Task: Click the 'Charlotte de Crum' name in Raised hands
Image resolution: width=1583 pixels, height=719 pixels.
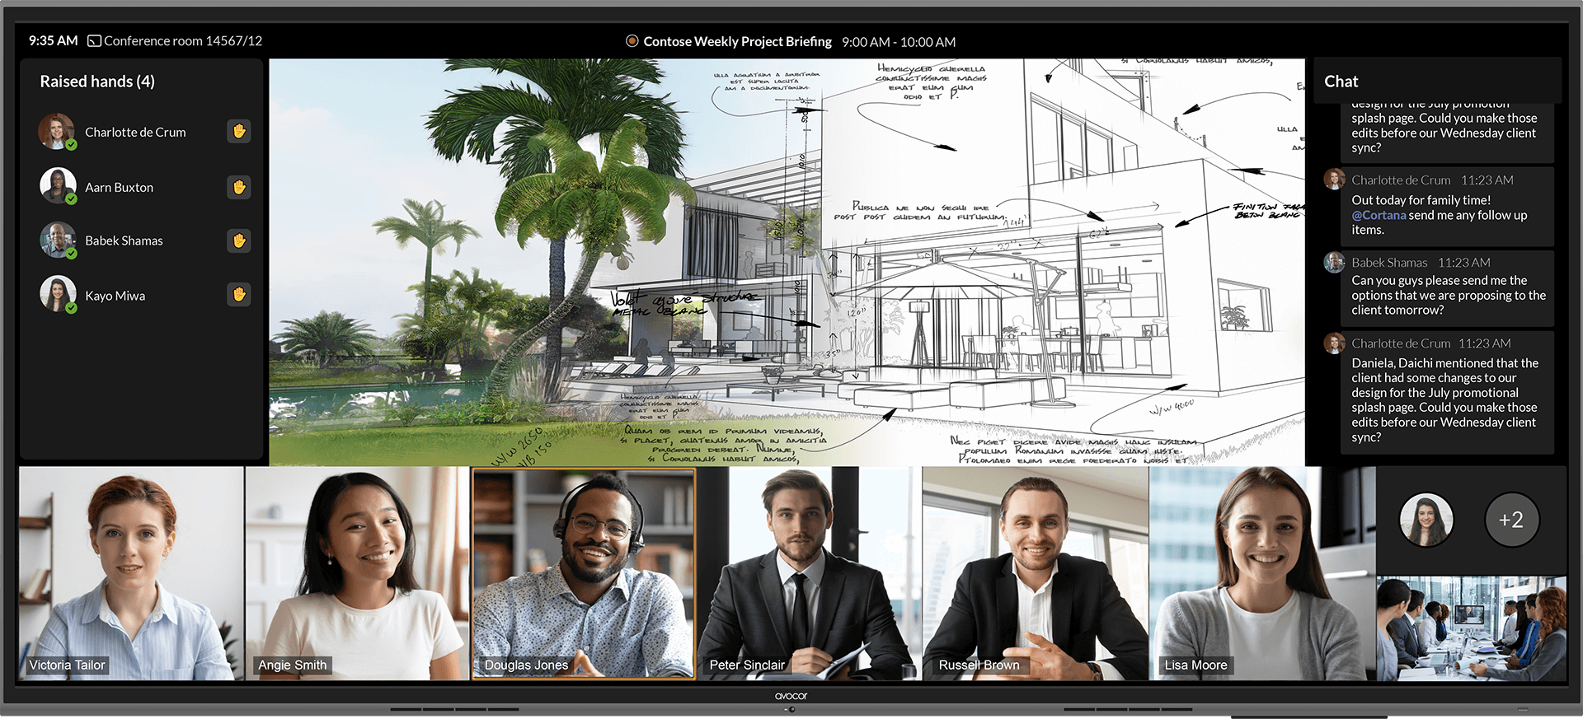Action: coord(135,132)
